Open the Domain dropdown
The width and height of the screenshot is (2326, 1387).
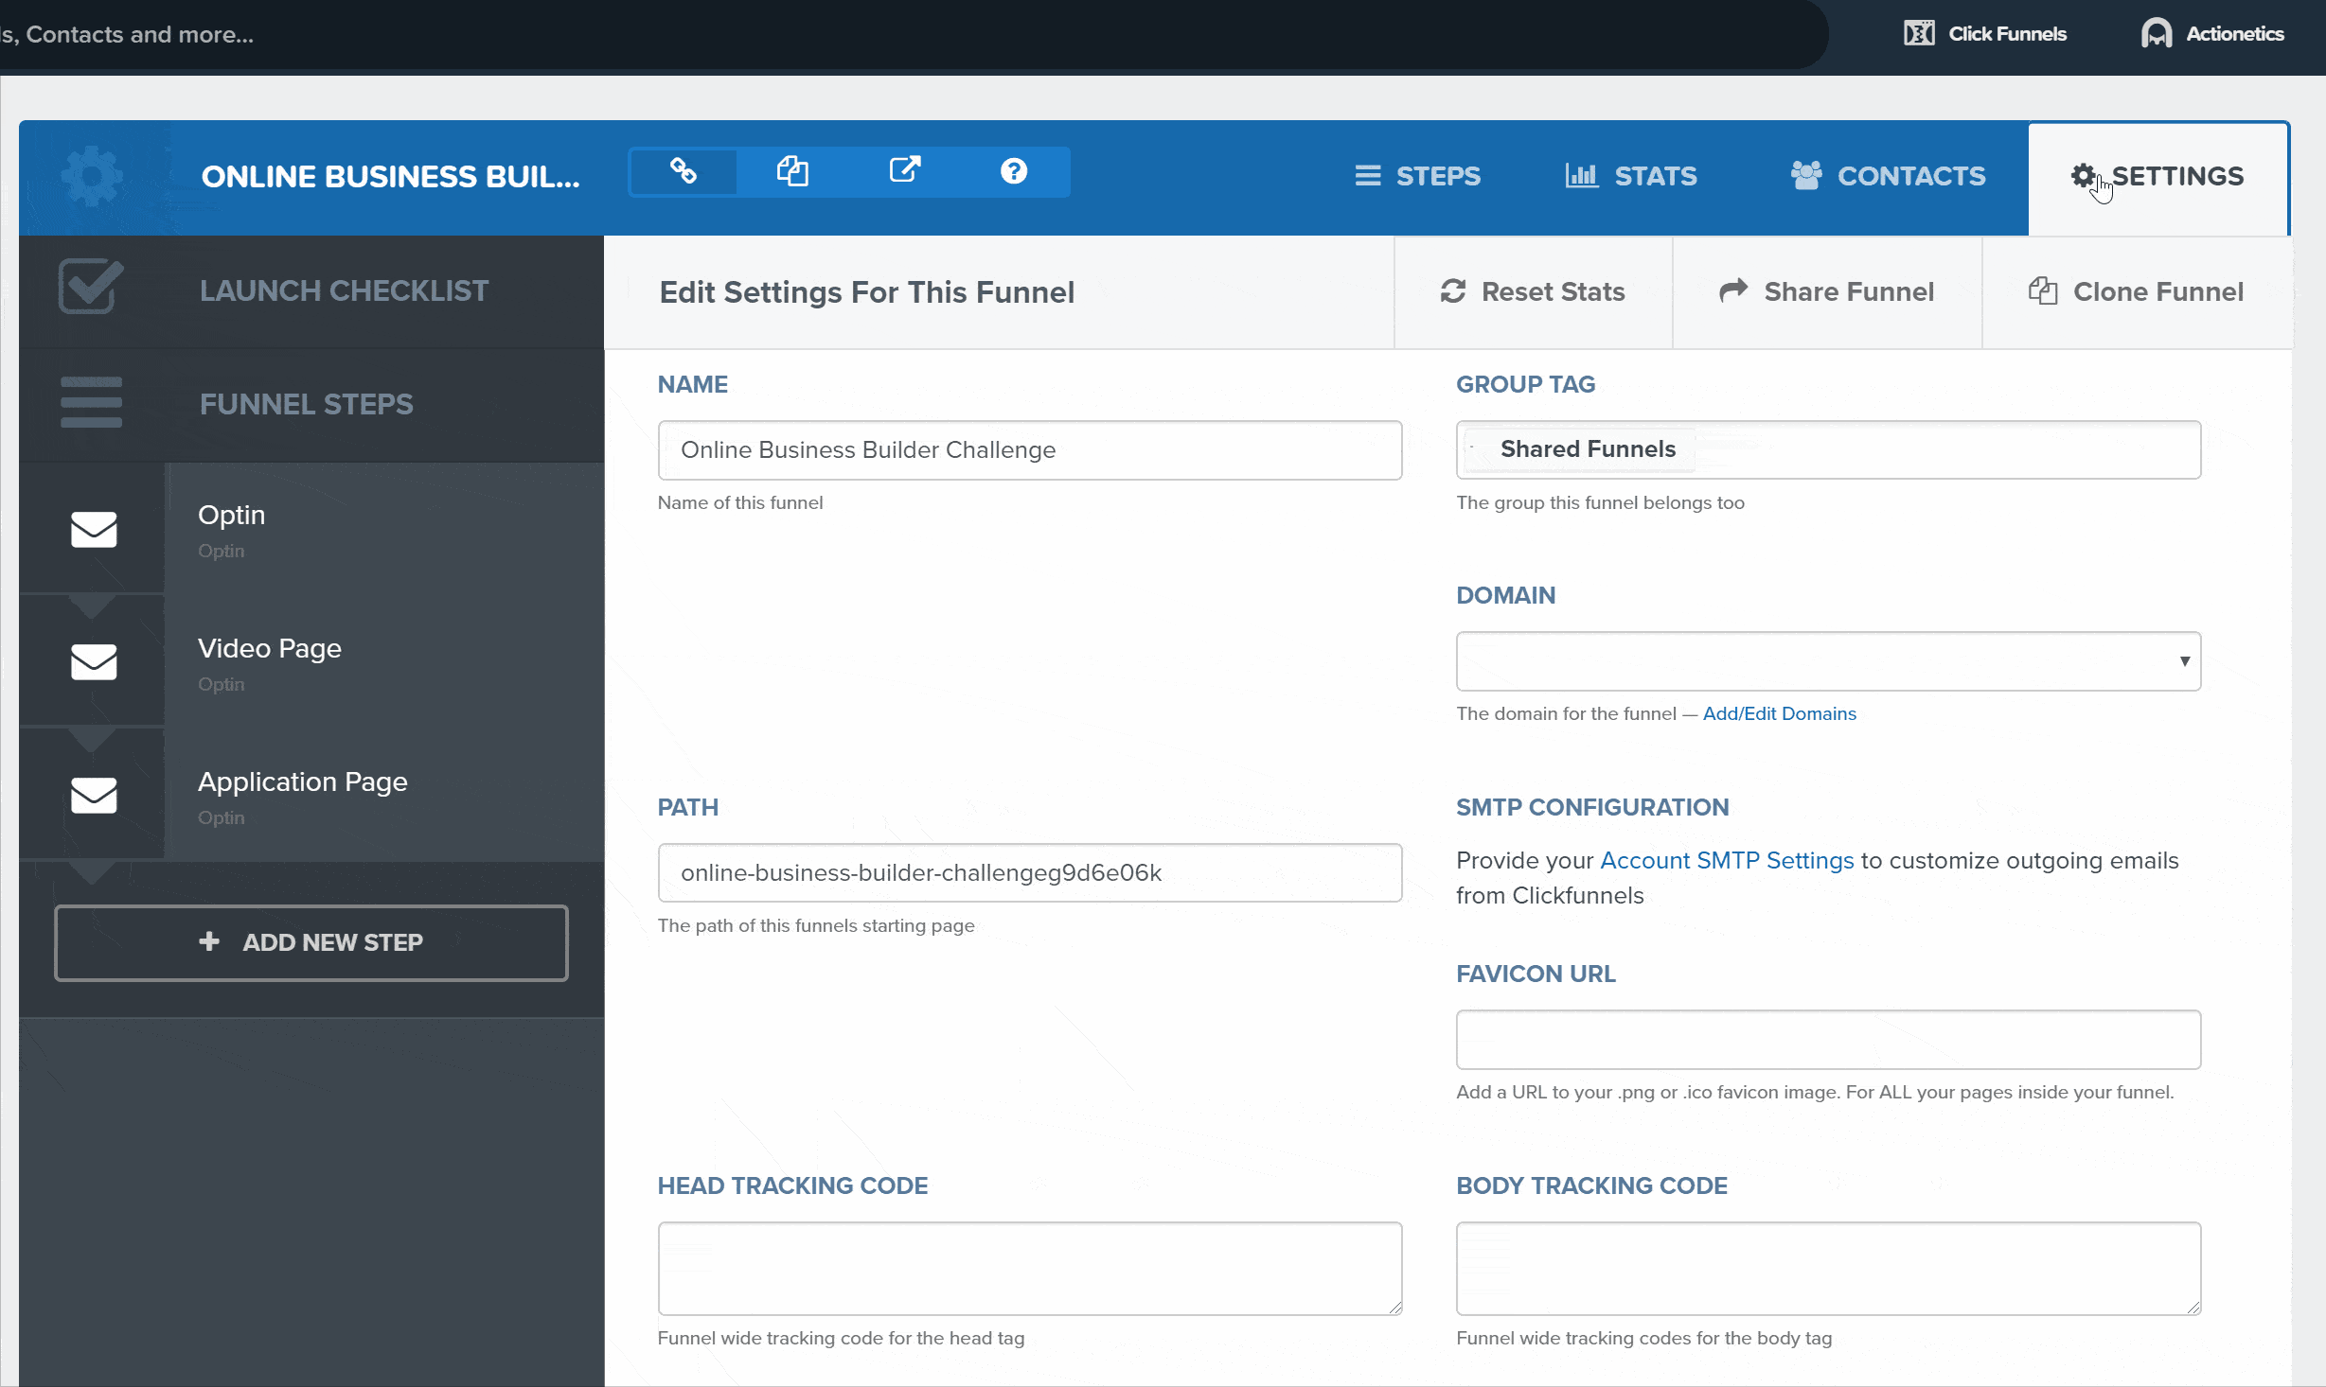(1827, 661)
